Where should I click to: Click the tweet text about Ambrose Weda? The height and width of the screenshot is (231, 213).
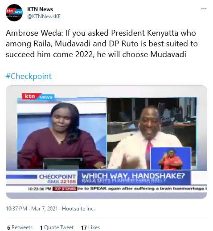click(x=102, y=44)
